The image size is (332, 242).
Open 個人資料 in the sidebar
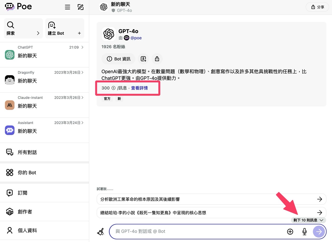(44, 230)
